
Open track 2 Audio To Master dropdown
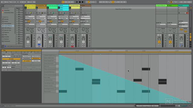tap(41, 24)
